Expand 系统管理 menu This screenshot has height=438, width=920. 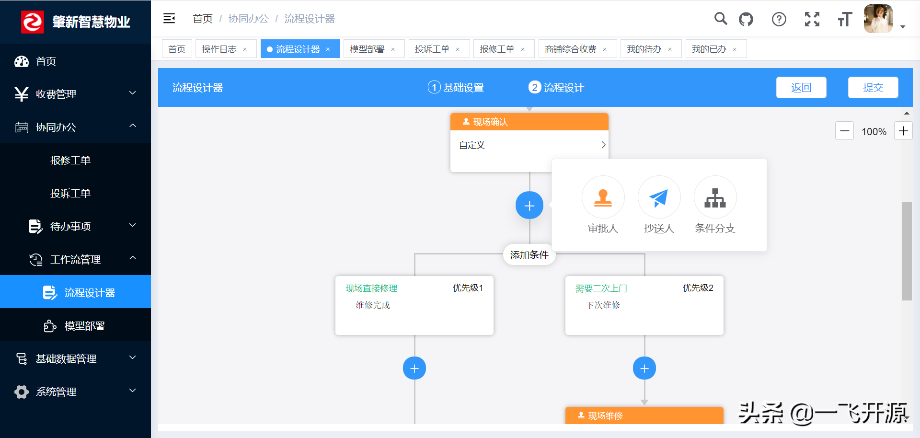[x=75, y=392]
